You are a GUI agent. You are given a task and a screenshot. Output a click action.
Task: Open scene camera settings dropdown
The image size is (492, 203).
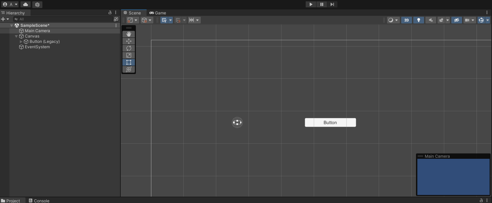(x=470, y=20)
